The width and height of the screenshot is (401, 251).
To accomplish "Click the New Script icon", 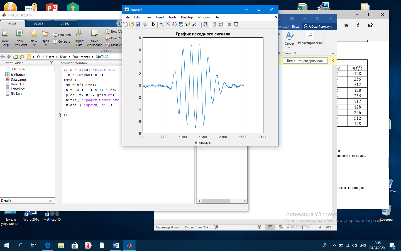I will [5, 38].
